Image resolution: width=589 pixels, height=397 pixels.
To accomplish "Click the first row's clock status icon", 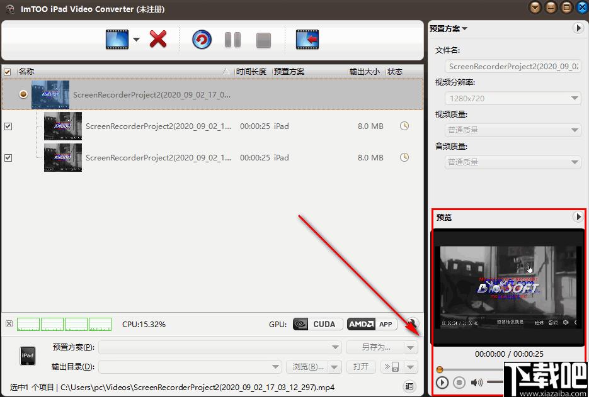I will 404,126.
